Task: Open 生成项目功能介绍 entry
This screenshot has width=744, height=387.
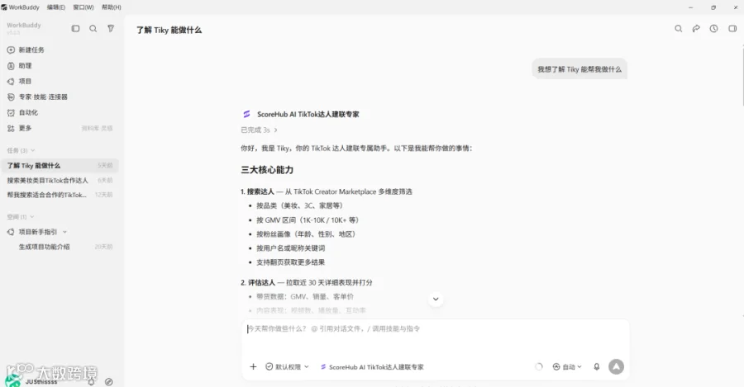Action: tap(44, 247)
